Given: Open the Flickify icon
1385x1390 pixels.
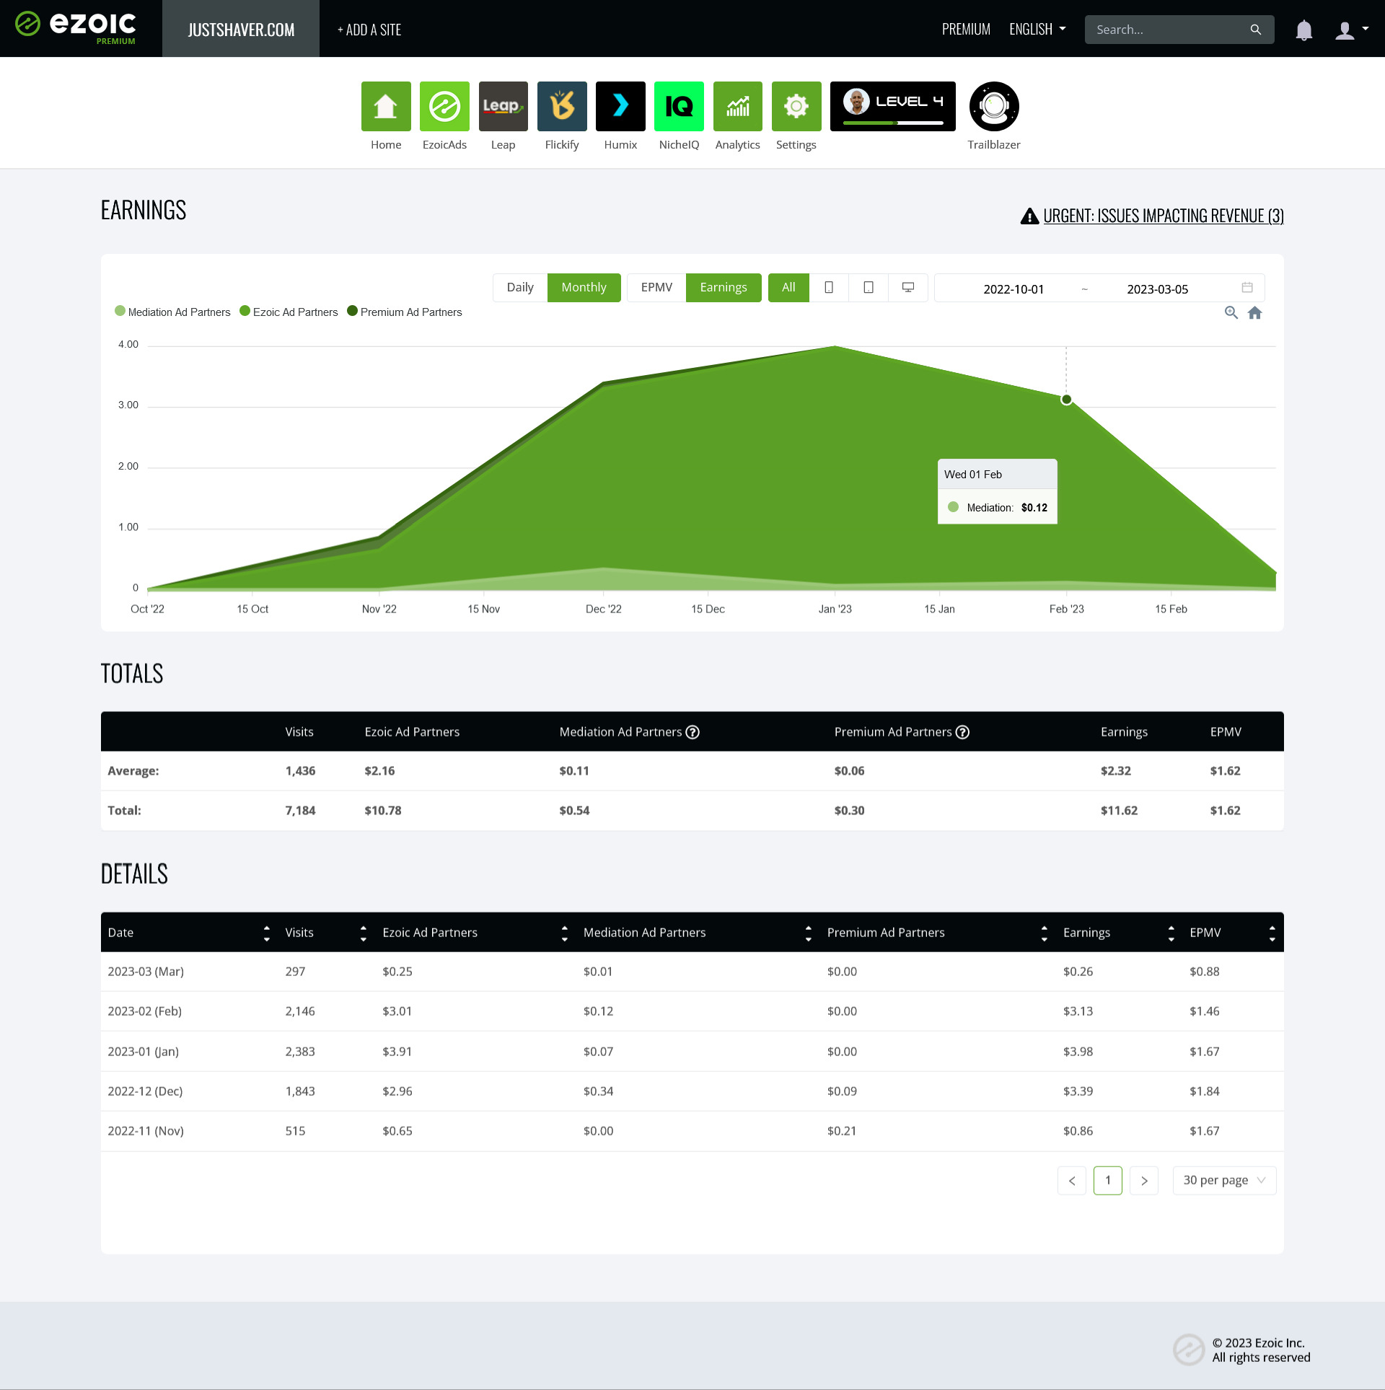Looking at the screenshot, I should click(x=562, y=106).
